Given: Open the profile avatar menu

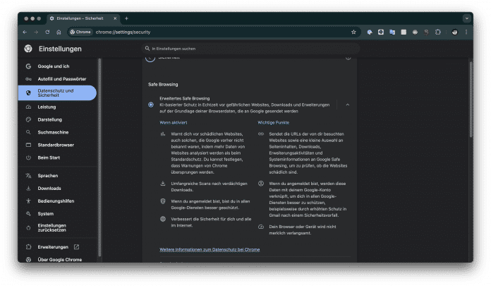Looking at the screenshot, I should click(x=455, y=32).
